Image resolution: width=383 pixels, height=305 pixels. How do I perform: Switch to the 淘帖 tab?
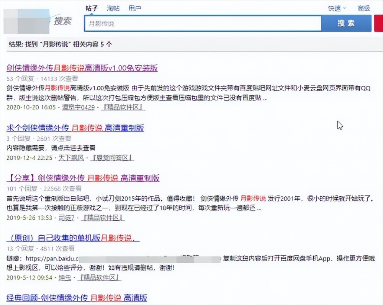[x=112, y=8]
